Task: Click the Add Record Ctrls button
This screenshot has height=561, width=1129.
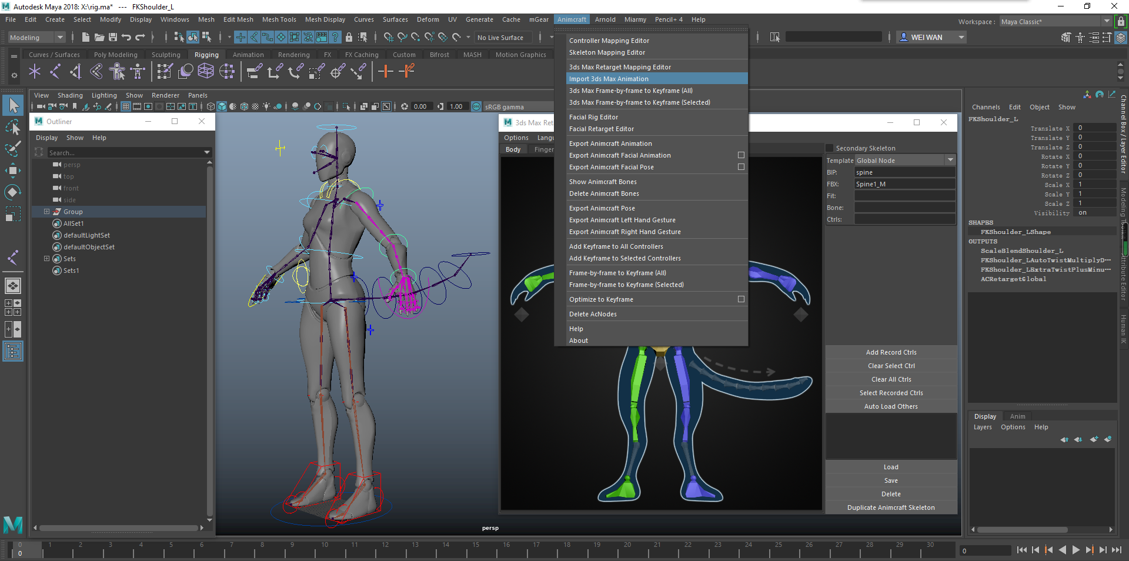Action: pyautogui.click(x=891, y=352)
